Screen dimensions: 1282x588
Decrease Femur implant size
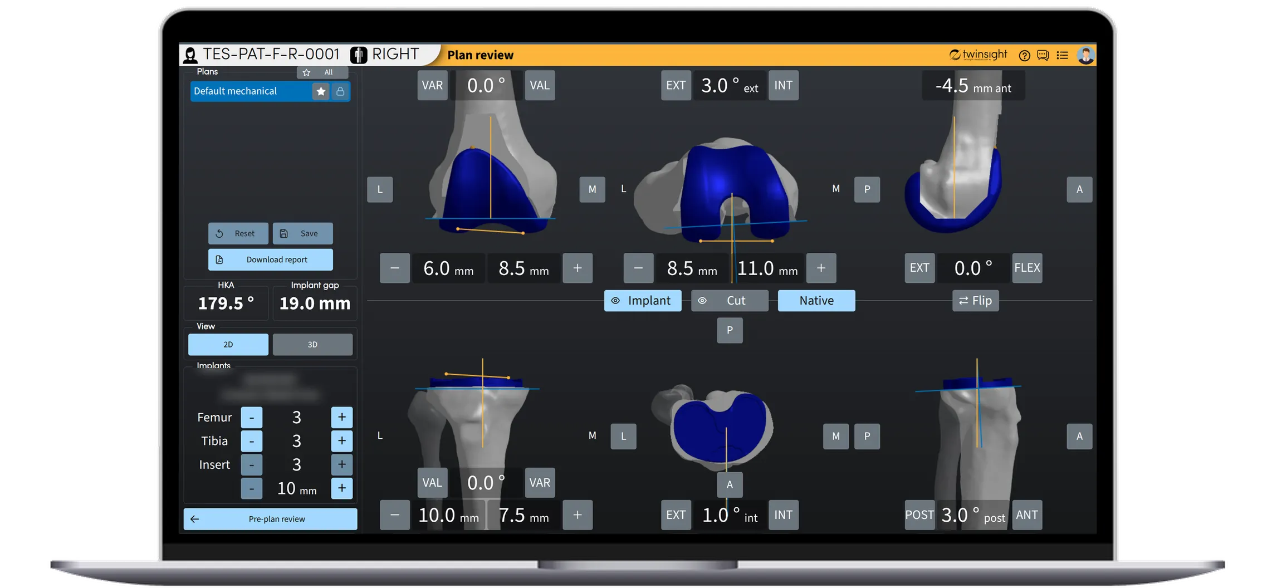pyautogui.click(x=252, y=417)
